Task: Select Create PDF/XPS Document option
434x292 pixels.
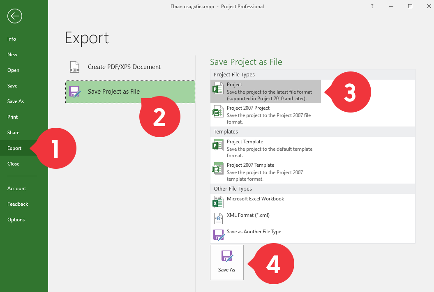Action: pyautogui.click(x=130, y=67)
